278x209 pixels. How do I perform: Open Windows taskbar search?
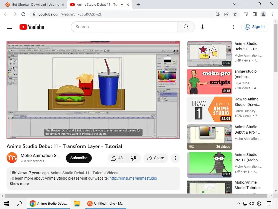20,204
